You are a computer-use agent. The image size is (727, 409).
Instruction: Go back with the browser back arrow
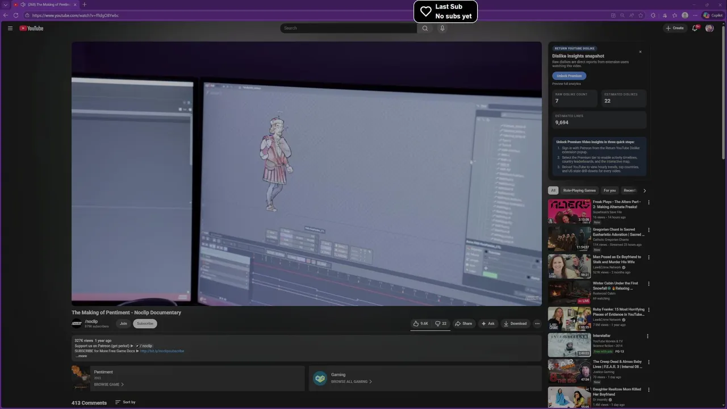click(x=6, y=15)
